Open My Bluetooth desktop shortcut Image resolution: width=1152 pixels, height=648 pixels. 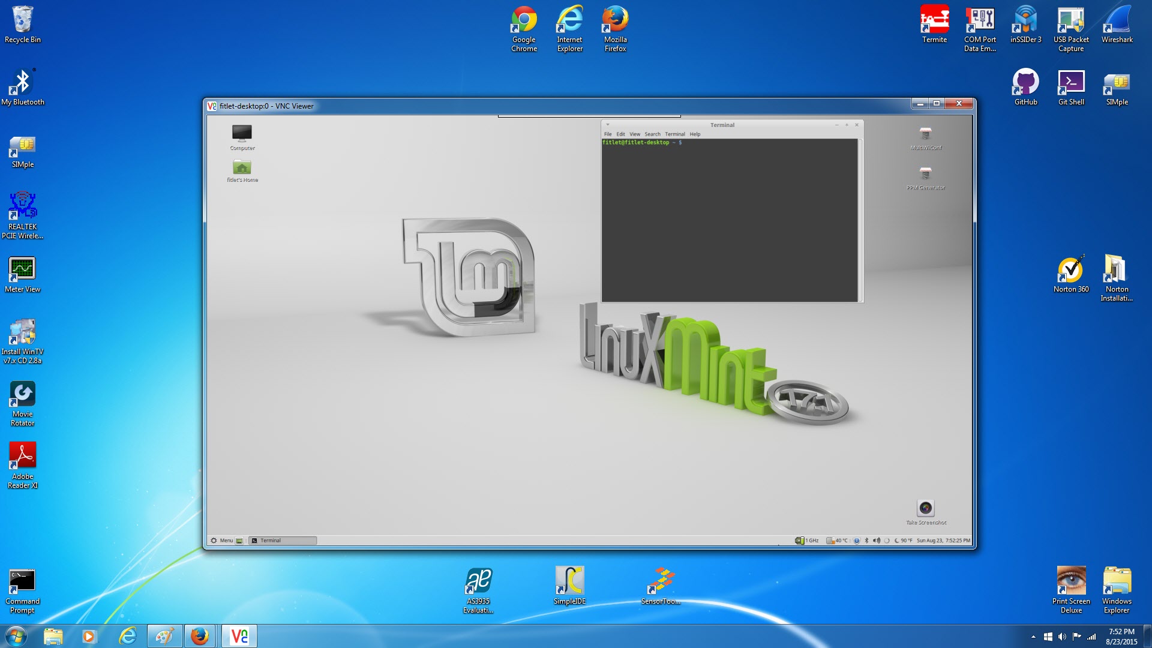click(x=23, y=87)
